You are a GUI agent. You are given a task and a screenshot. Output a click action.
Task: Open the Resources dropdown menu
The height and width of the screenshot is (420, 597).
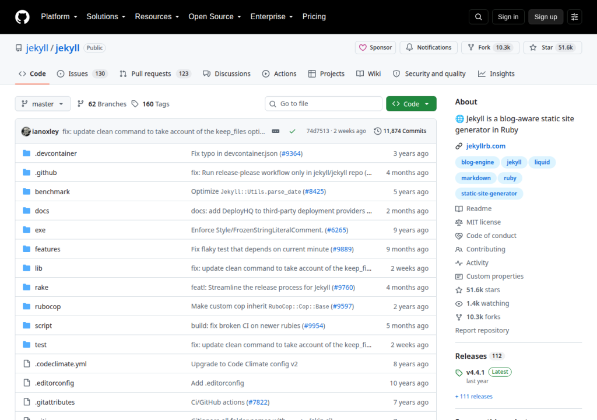point(157,17)
